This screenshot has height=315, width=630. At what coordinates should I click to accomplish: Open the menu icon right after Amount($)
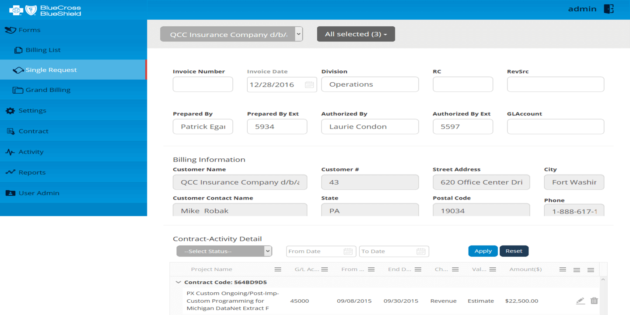point(563,269)
